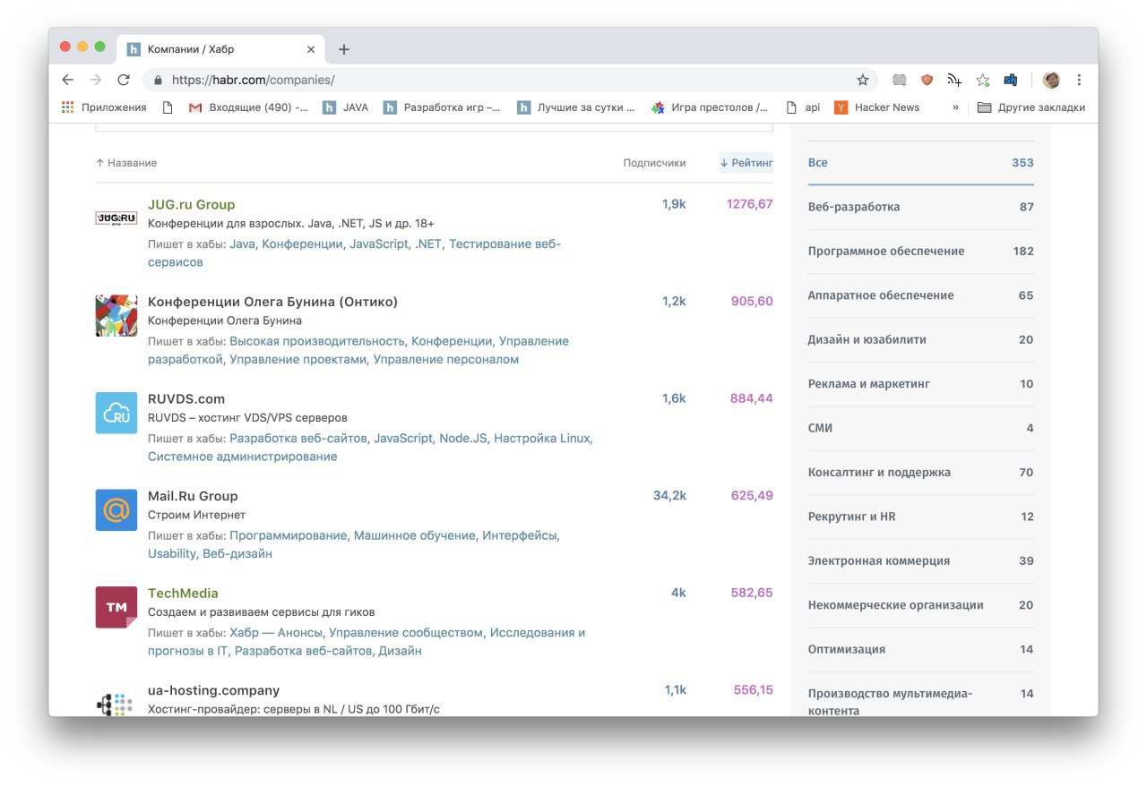Select the Аппаратное обеспечение category

click(880, 295)
